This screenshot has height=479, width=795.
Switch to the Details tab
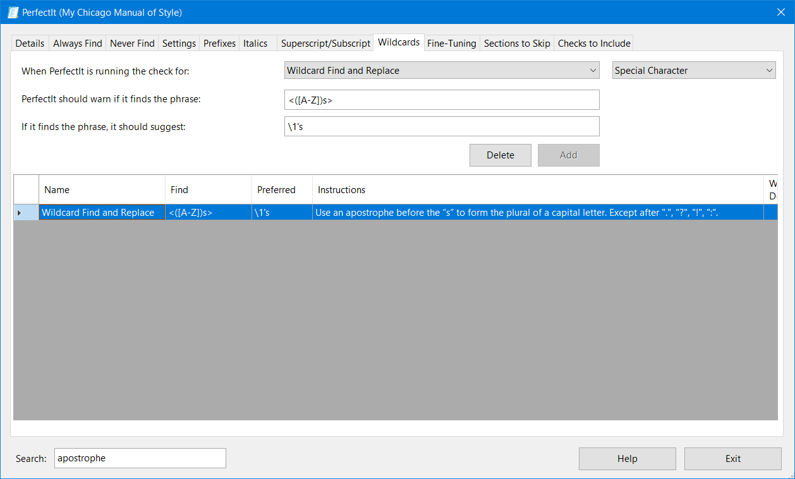(30, 43)
